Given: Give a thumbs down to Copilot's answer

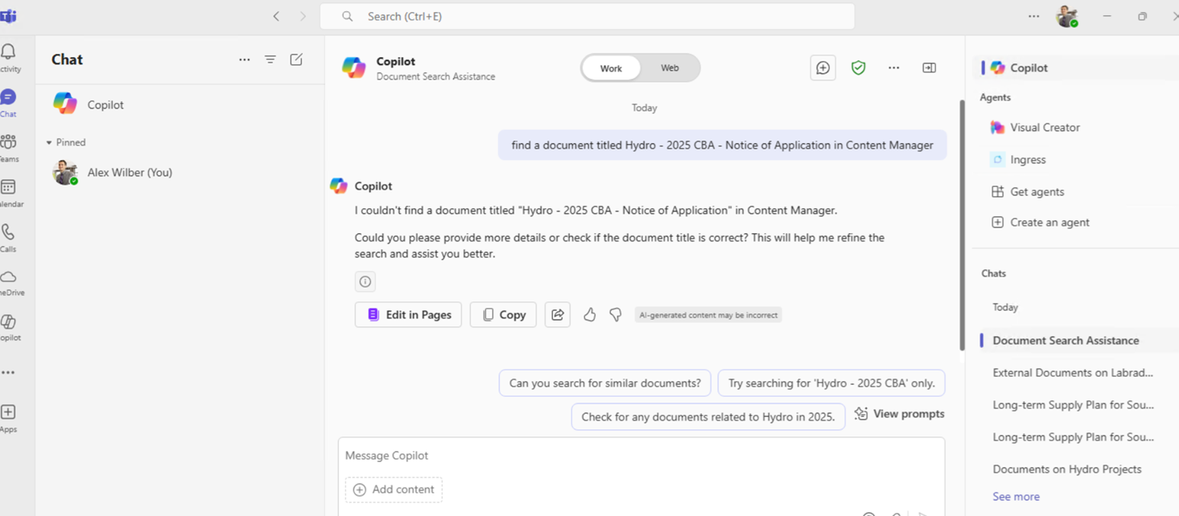Looking at the screenshot, I should pyautogui.click(x=615, y=314).
